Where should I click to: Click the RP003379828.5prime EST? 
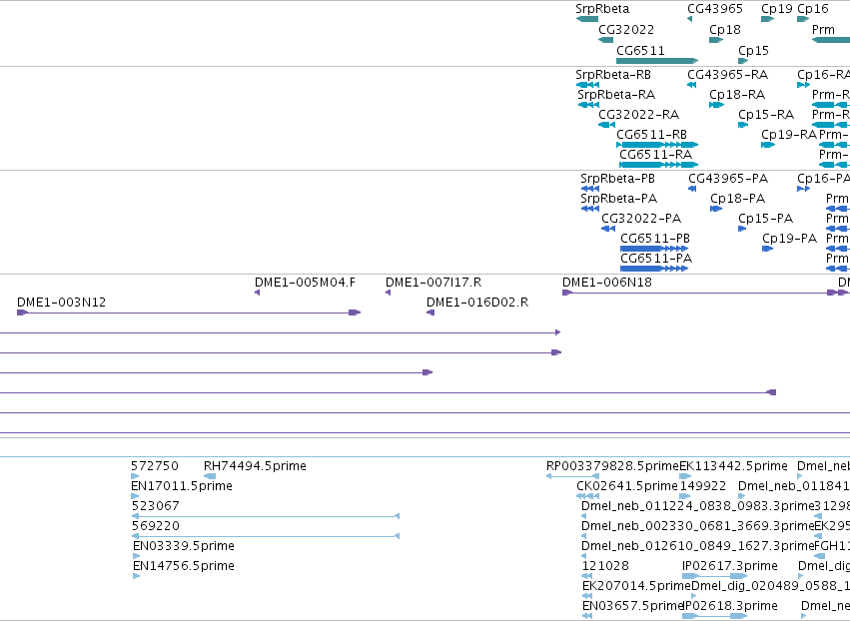(x=573, y=476)
